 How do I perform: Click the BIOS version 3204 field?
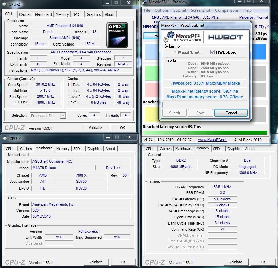(81, 210)
